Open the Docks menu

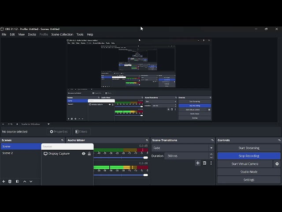coord(32,34)
